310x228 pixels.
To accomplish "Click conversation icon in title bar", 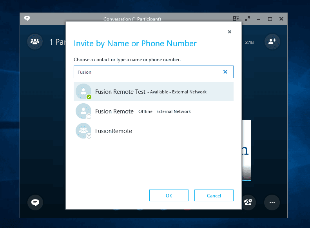I will (27, 18).
